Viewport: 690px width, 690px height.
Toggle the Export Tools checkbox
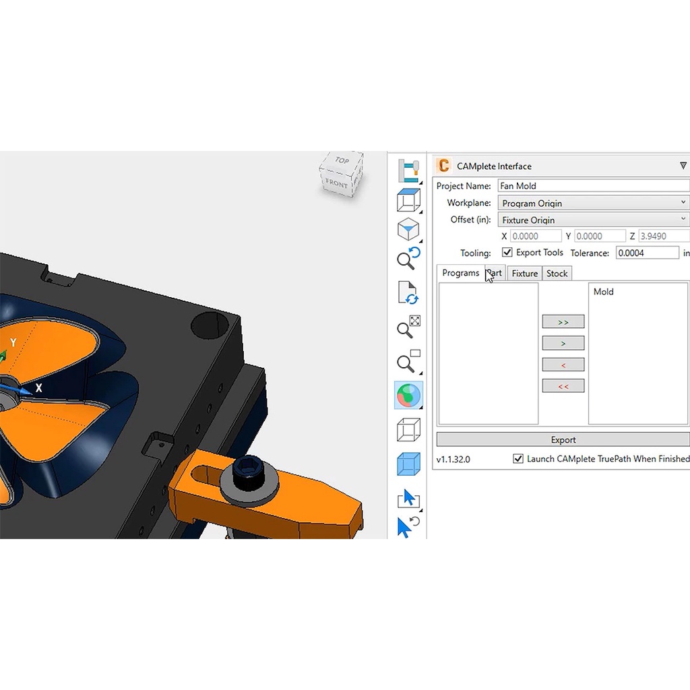(507, 252)
